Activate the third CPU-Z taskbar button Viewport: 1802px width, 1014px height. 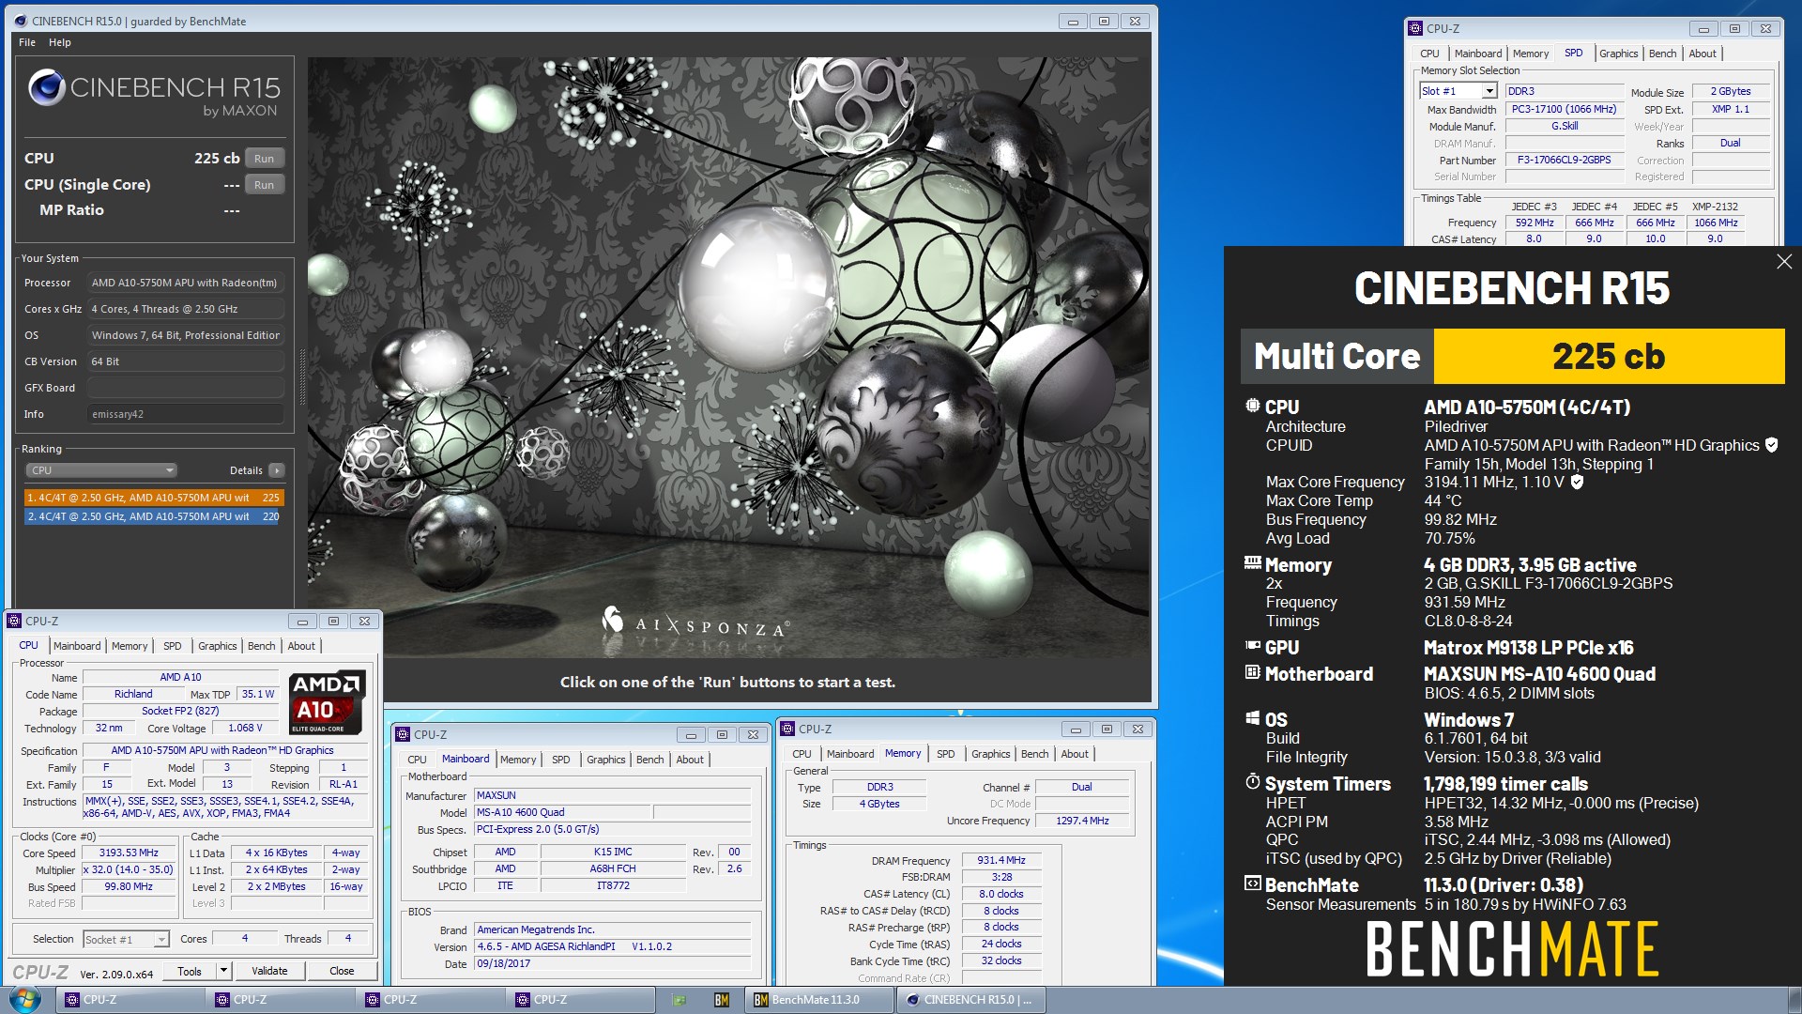pyautogui.click(x=431, y=1000)
